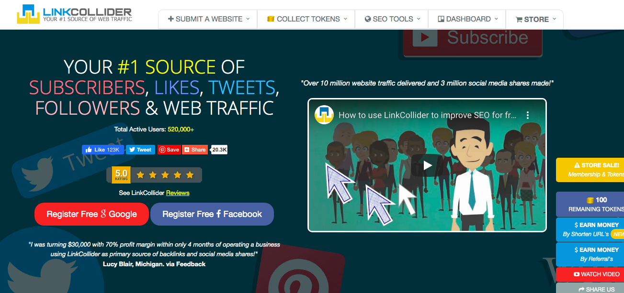Open the SEO Tools menu
624x293 pixels.
(x=392, y=19)
